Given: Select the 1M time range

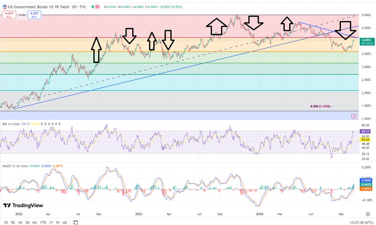Looking at the screenshot, I should 20,222.
